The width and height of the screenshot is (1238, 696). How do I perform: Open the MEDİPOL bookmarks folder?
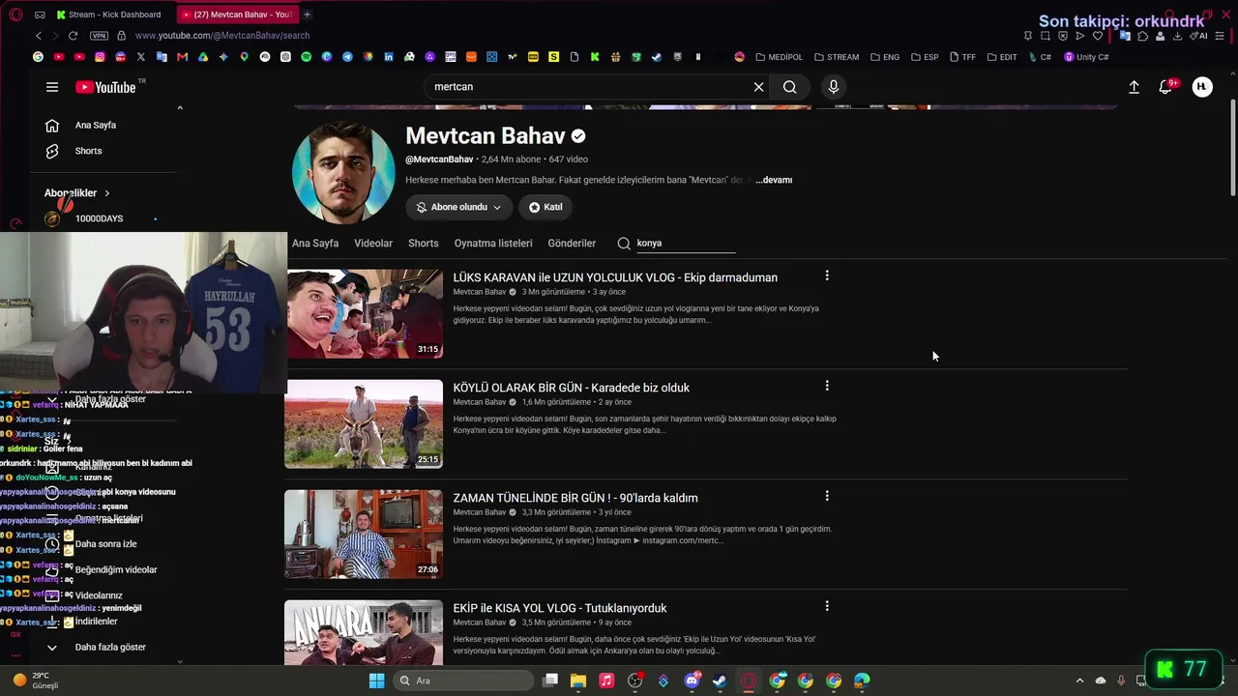point(780,57)
